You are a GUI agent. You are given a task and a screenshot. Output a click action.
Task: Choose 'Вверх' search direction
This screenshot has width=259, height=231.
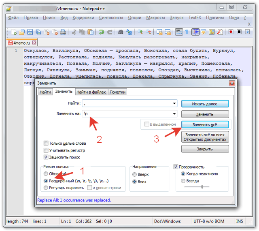pyautogui.click(x=134, y=174)
